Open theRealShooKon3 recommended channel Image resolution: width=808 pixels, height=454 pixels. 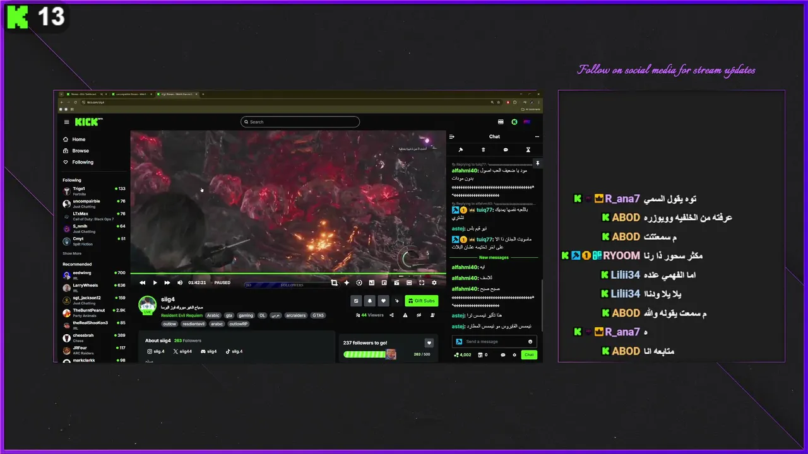tap(93, 325)
